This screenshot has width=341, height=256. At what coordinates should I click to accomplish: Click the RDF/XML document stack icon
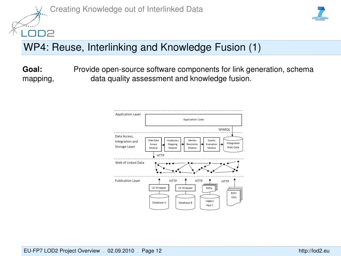[x=234, y=196]
